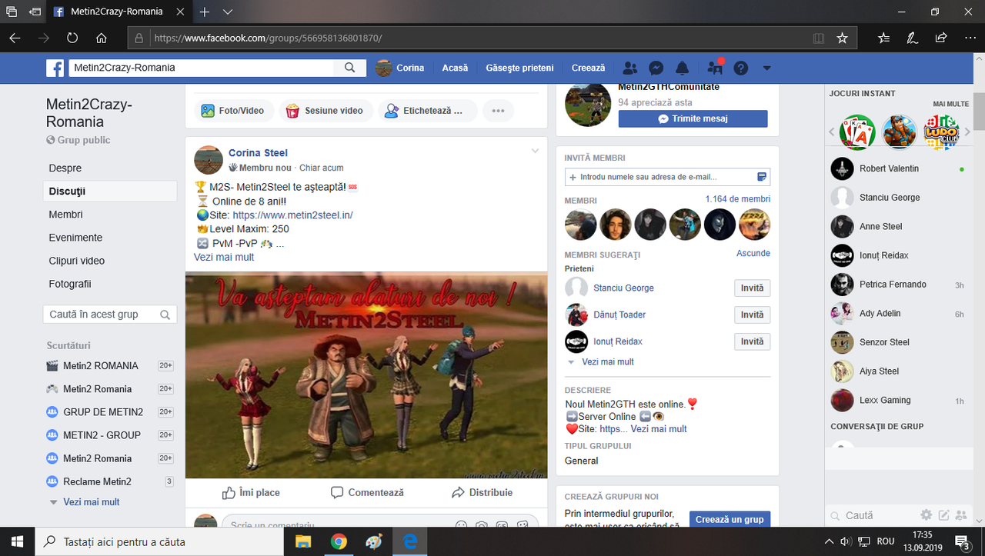
Task: Add page to favorites with star icon
Action: coord(842,38)
